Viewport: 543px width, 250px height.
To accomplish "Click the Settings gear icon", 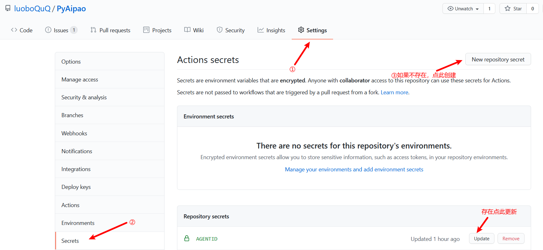I will [301, 30].
